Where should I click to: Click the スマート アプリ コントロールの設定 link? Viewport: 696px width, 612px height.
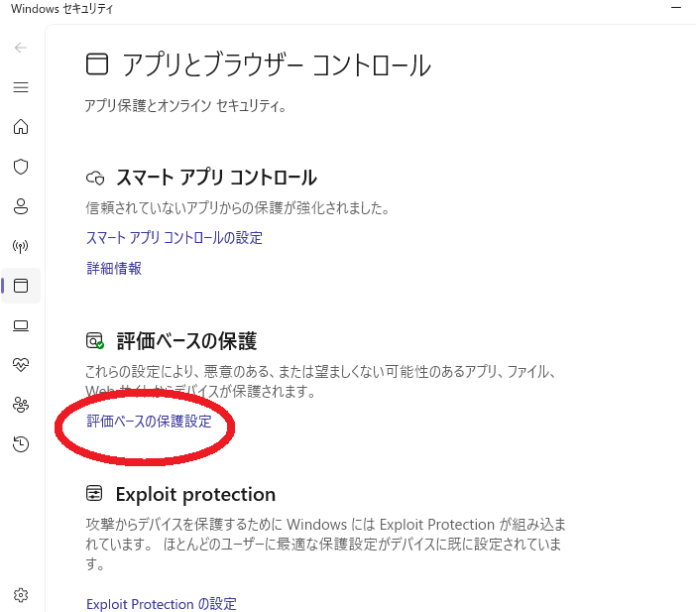[174, 238]
